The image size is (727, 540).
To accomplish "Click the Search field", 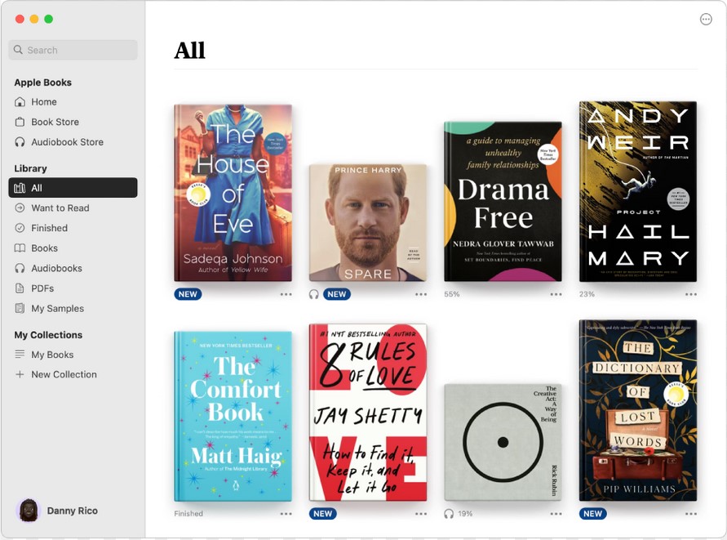I will click(73, 50).
